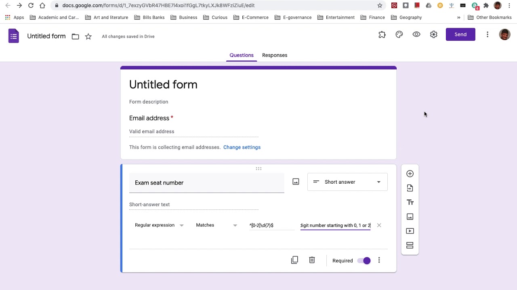Click the Exam seat number question title field
This screenshot has height=290, width=517.
pyautogui.click(x=206, y=183)
